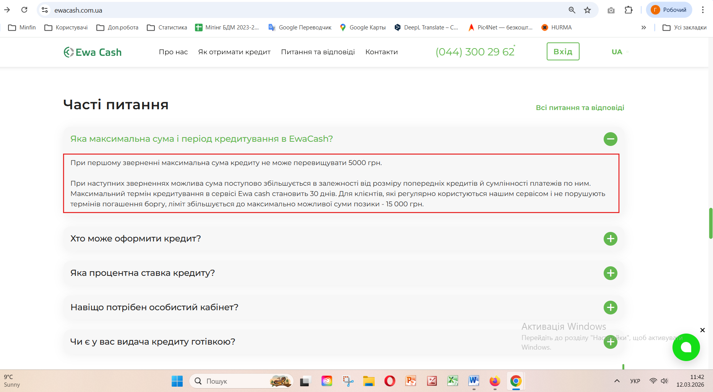This screenshot has height=392, width=713.
Task: Open Excel from the taskbar
Action: click(453, 381)
